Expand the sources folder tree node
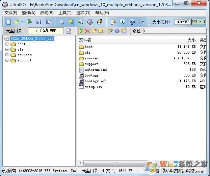Viewport: 210px width, 176px height. coord(7,55)
